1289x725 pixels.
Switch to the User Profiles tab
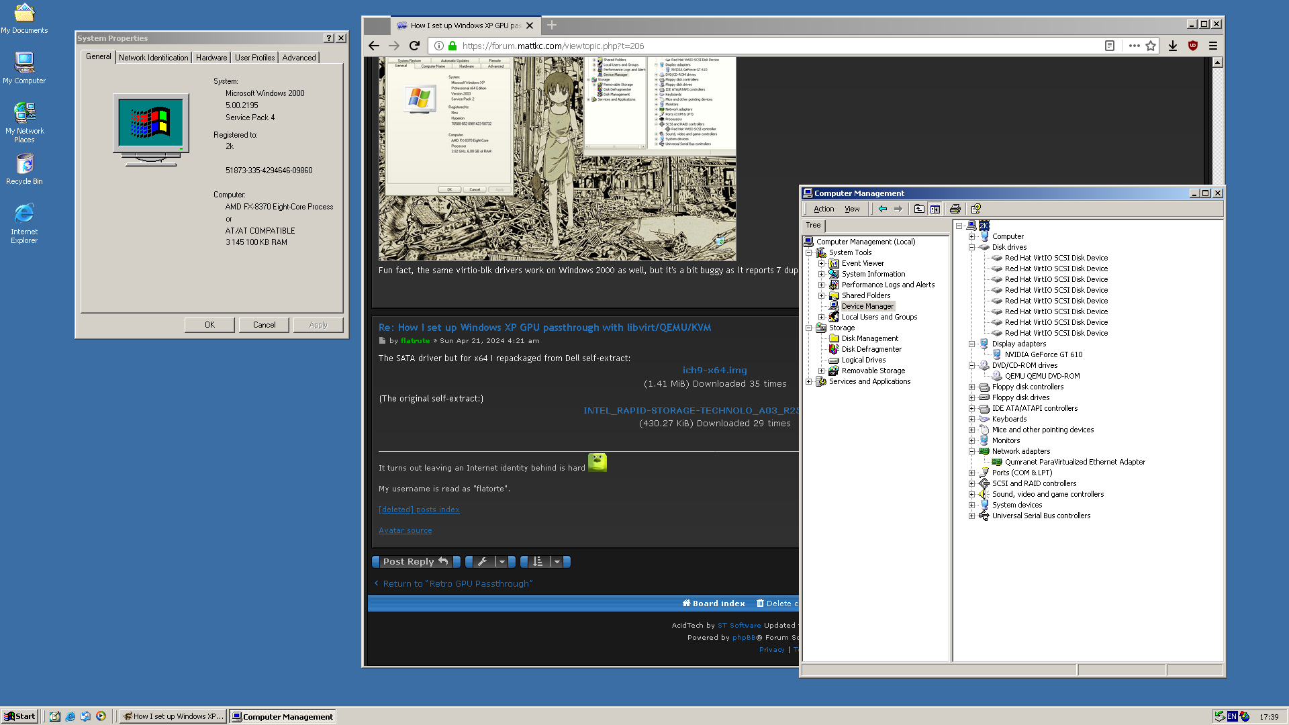tap(254, 58)
